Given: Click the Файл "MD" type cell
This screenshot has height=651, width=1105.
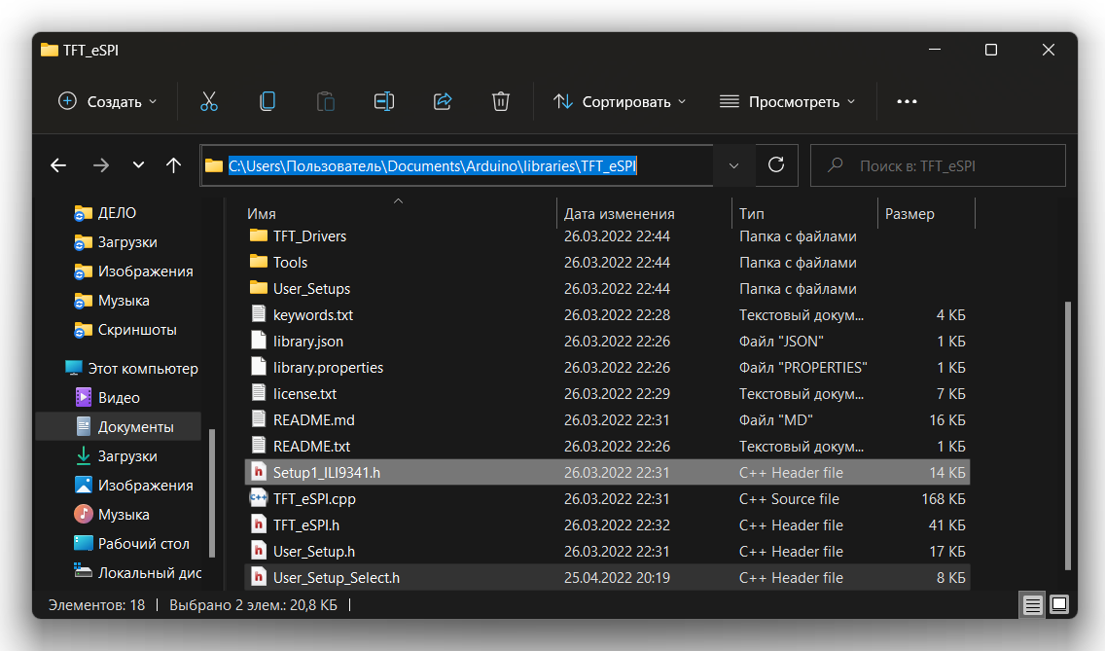Looking at the screenshot, I should point(776,420).
